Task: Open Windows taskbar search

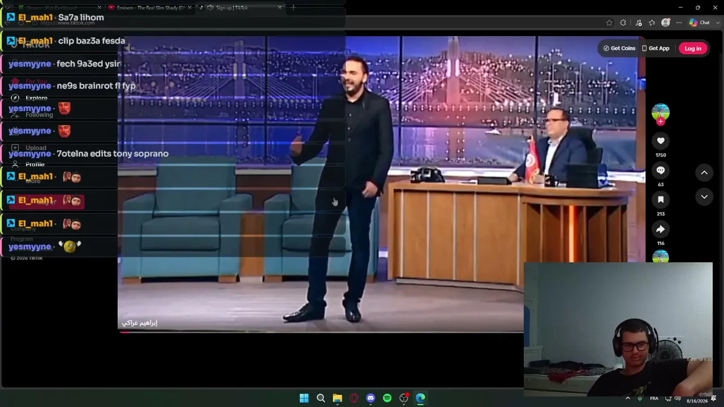Action: (321, 398)
